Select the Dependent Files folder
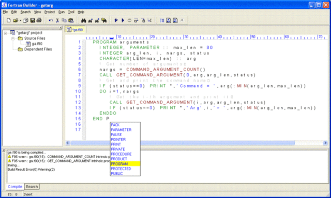331x198 pixels. pyautogui.click(x=38, y=49)
